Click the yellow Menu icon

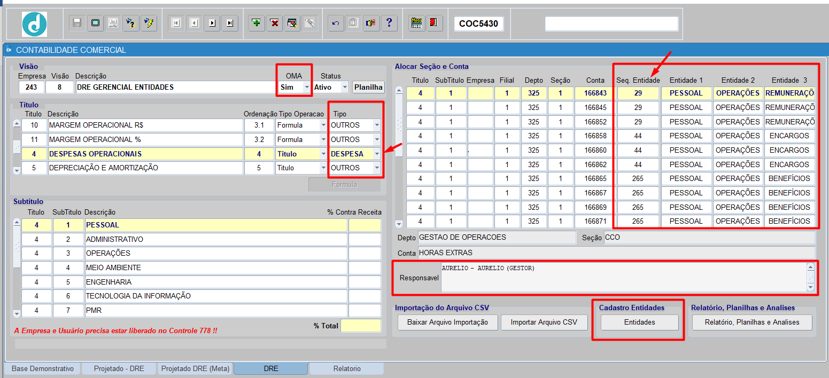[417, 23]
